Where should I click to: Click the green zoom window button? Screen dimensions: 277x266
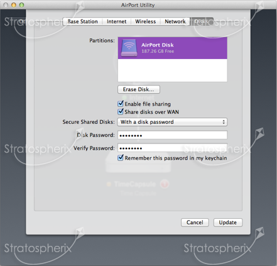coord(21,5)
